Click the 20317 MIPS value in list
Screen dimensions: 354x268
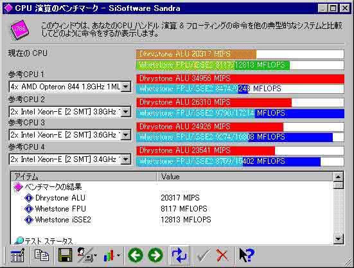tap(180, 198)
